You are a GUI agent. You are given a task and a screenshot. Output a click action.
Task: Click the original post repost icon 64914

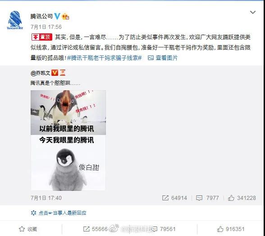(x=174, y=198)
